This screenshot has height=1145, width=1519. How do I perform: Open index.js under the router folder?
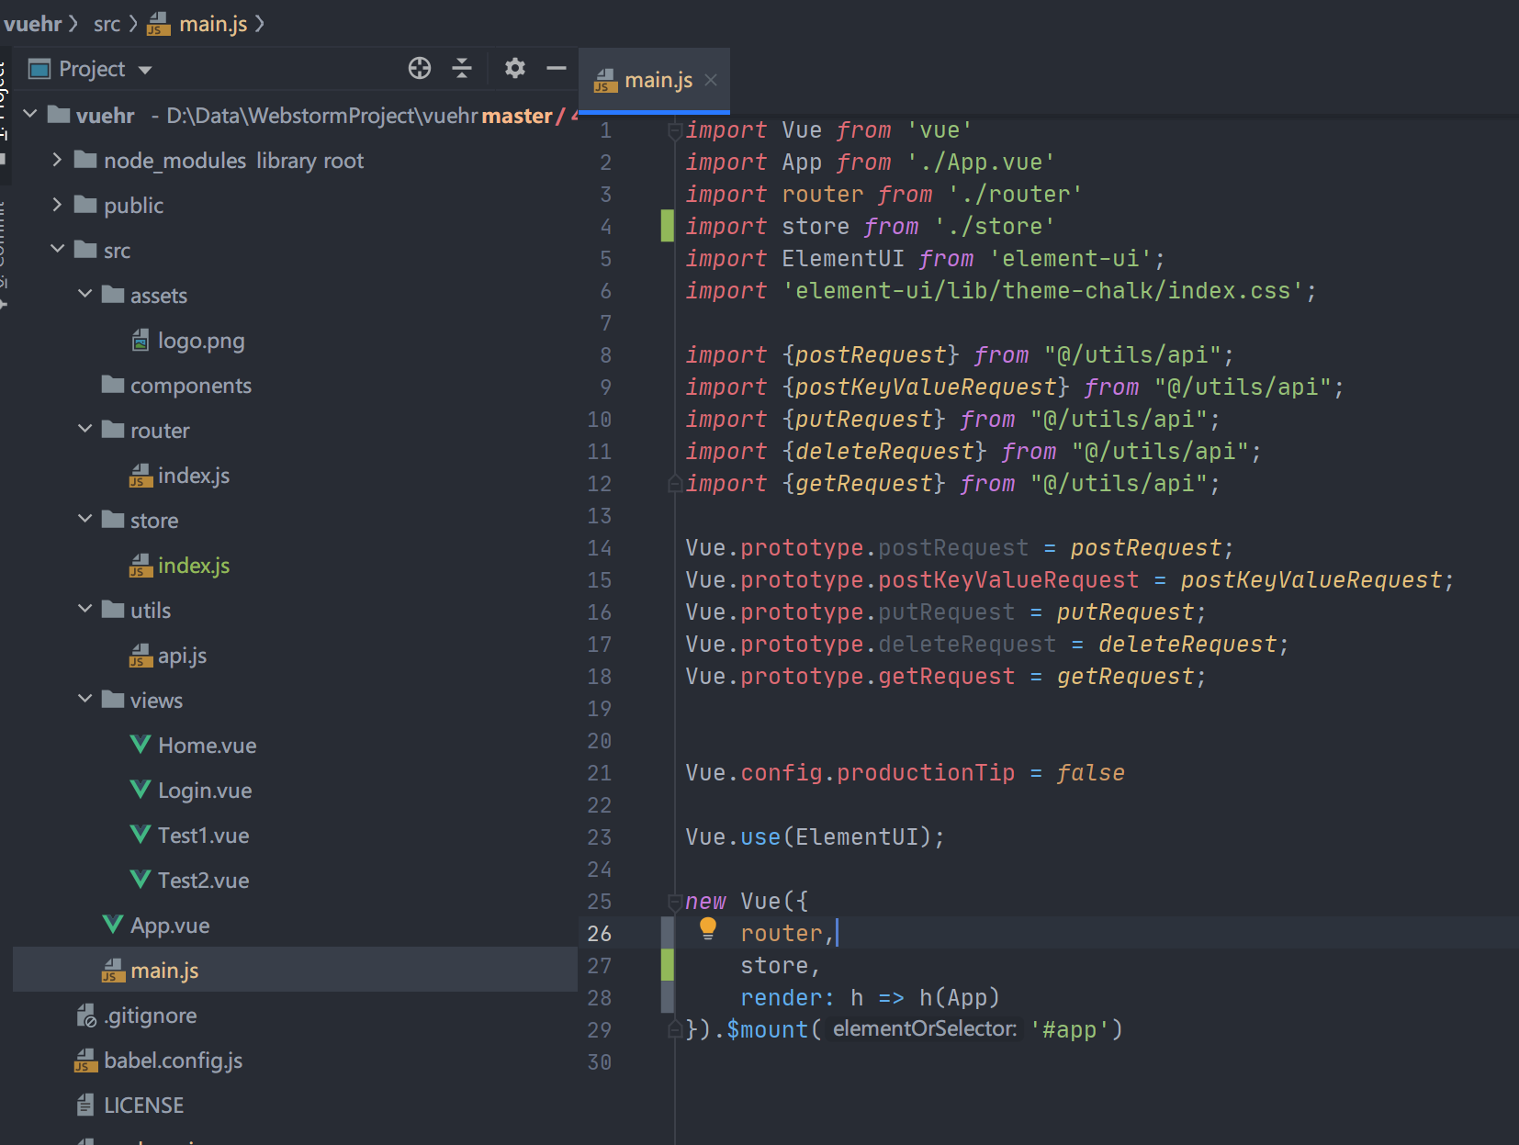194,476
